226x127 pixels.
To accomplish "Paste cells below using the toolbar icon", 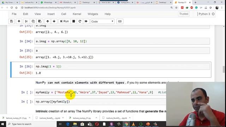I will pos(40,21).
